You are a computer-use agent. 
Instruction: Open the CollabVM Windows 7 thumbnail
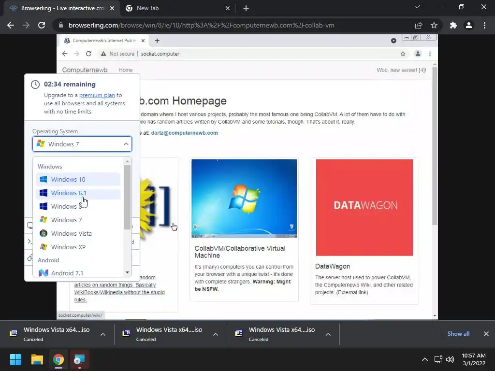(244, 199)
